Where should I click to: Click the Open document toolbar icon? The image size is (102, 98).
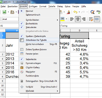pos(12,12)
